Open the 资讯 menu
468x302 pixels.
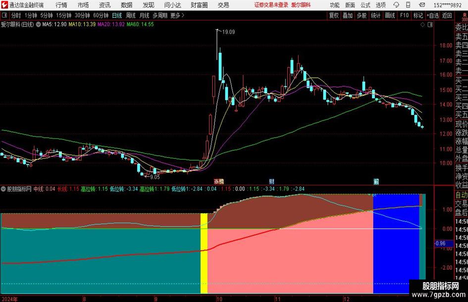point(105,5)
